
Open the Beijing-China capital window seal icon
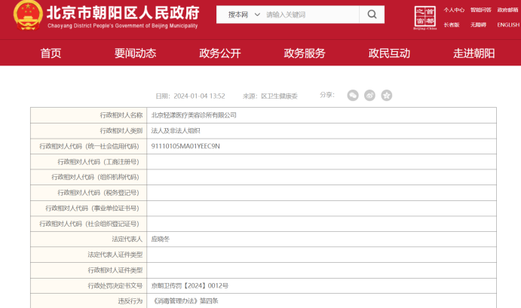tap(425, 17)
